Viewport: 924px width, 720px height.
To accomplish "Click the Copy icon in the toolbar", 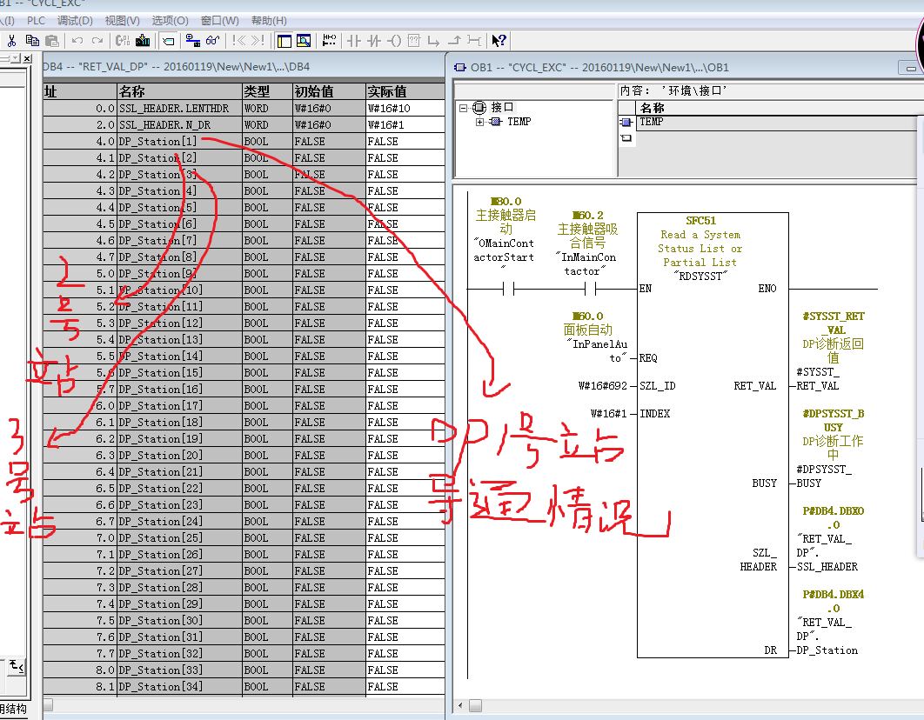I will [32, 41].
